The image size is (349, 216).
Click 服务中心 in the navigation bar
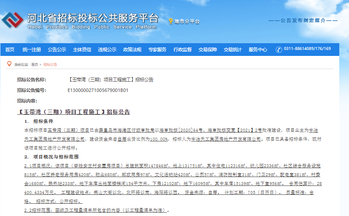[x=258, y=50]
